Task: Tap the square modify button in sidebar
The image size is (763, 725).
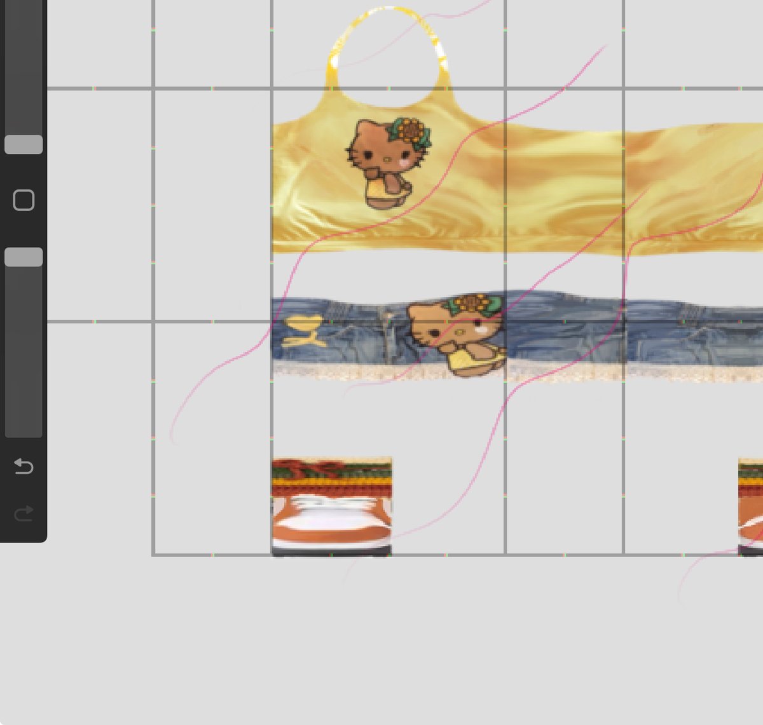Action: 24,200
